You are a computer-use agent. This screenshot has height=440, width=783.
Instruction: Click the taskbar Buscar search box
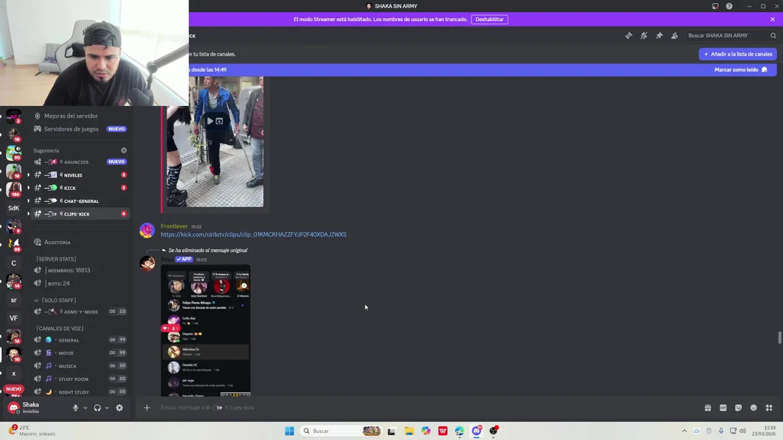tap(343, 431)
